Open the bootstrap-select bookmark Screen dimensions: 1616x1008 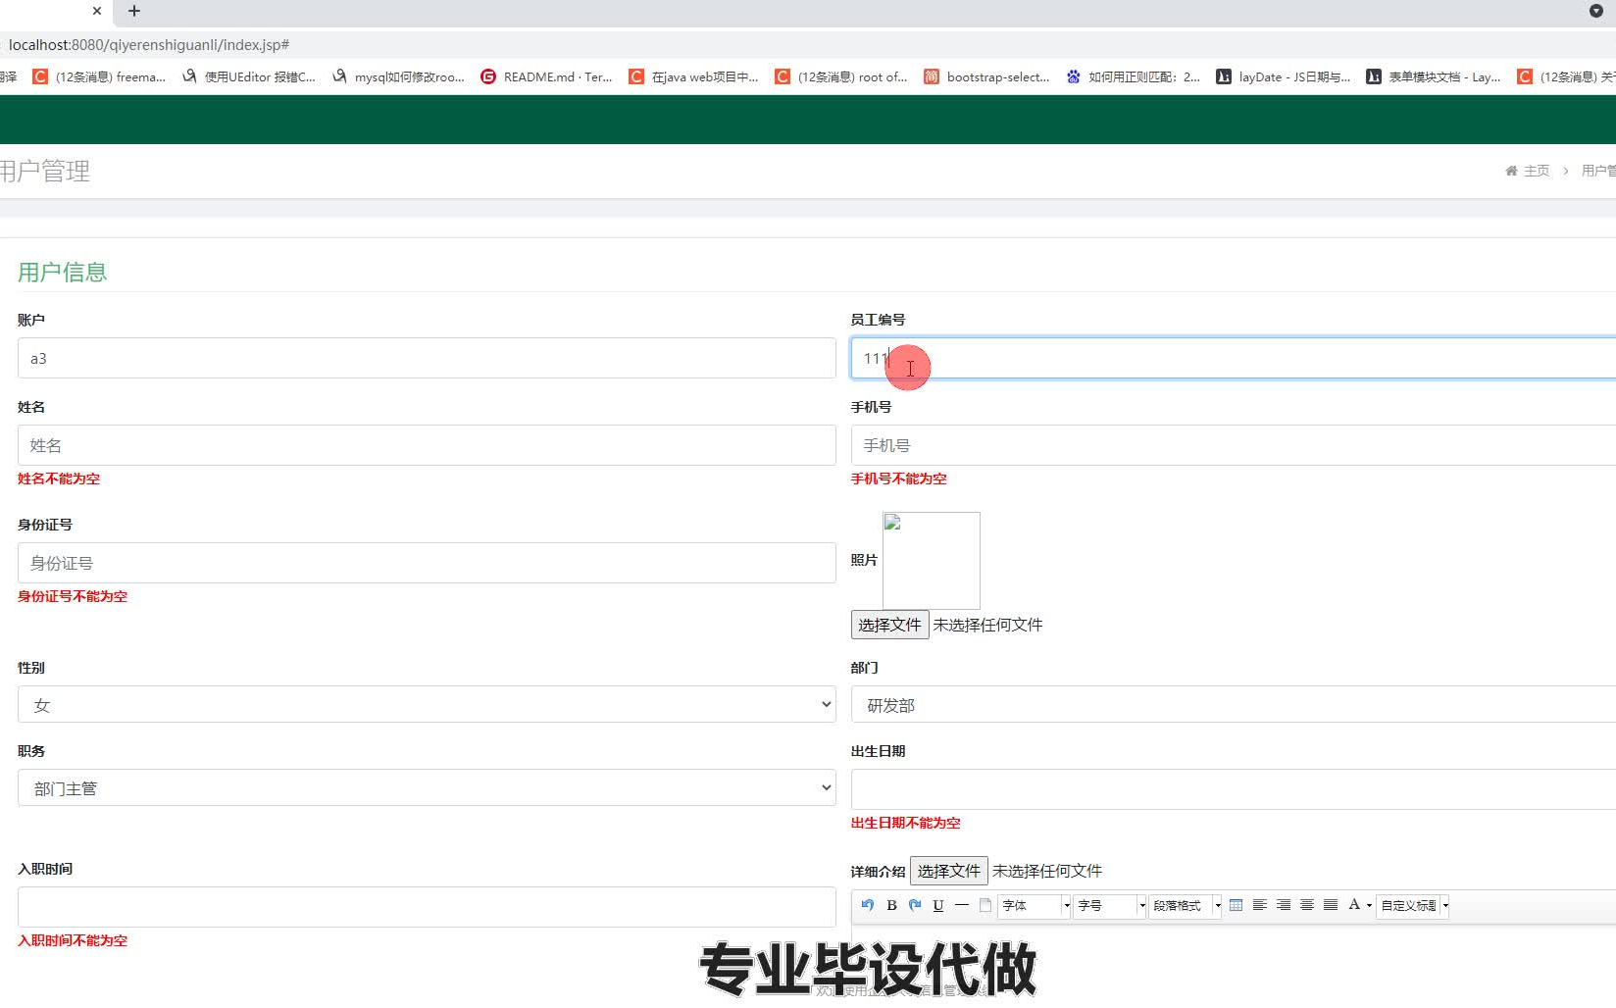tap(987, 76)
